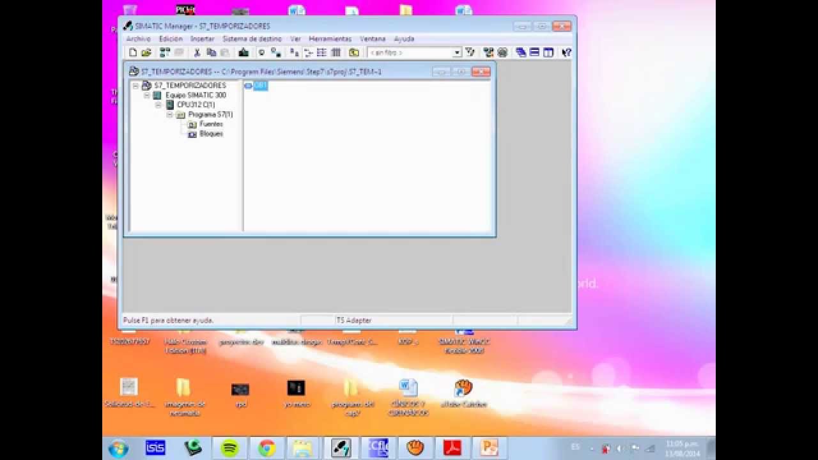Open the Sistema de destino menu
818x460 pixels.
coord(252,39)
